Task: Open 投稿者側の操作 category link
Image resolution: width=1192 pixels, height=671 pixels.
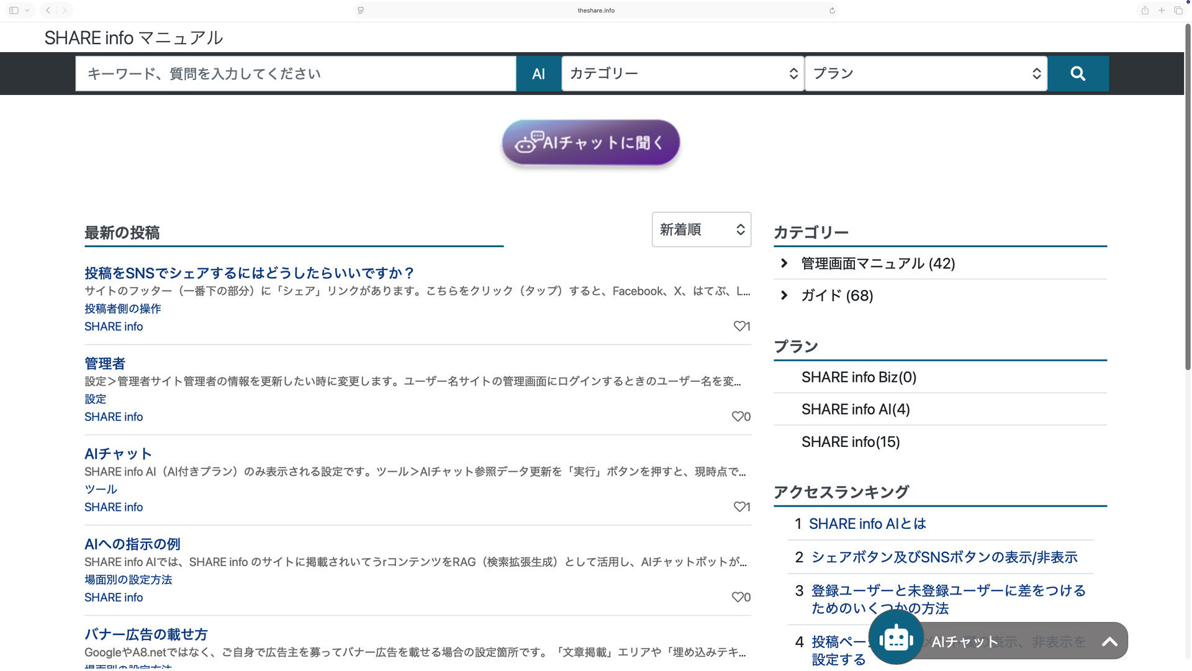Action: tap(122, 308)
